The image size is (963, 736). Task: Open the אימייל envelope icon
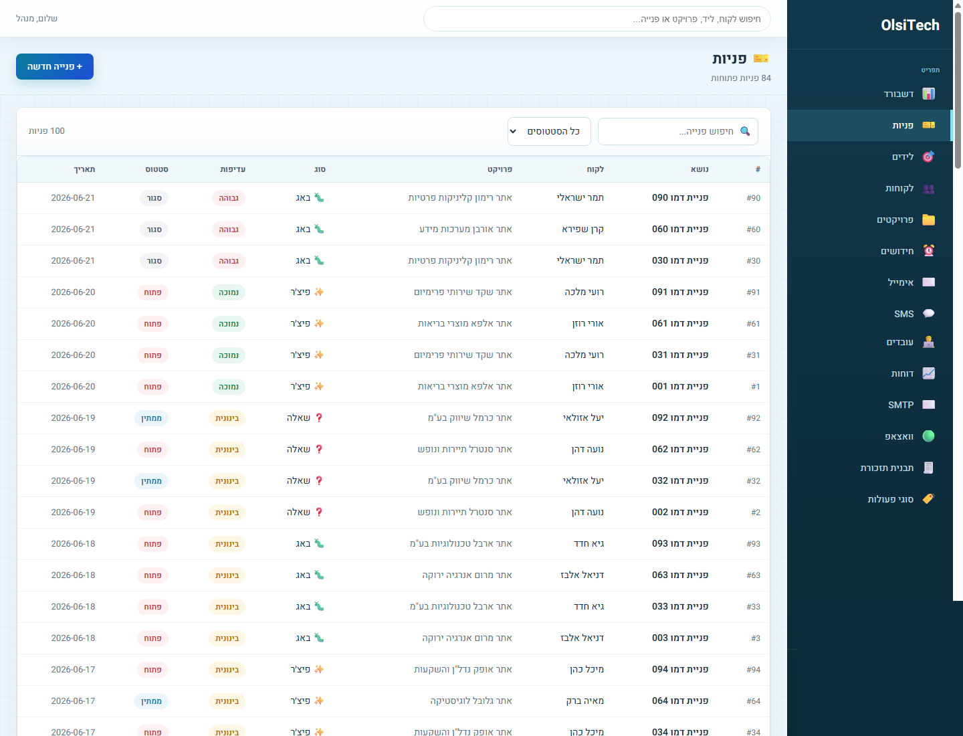pyautogui.click(x=928, y=282)
